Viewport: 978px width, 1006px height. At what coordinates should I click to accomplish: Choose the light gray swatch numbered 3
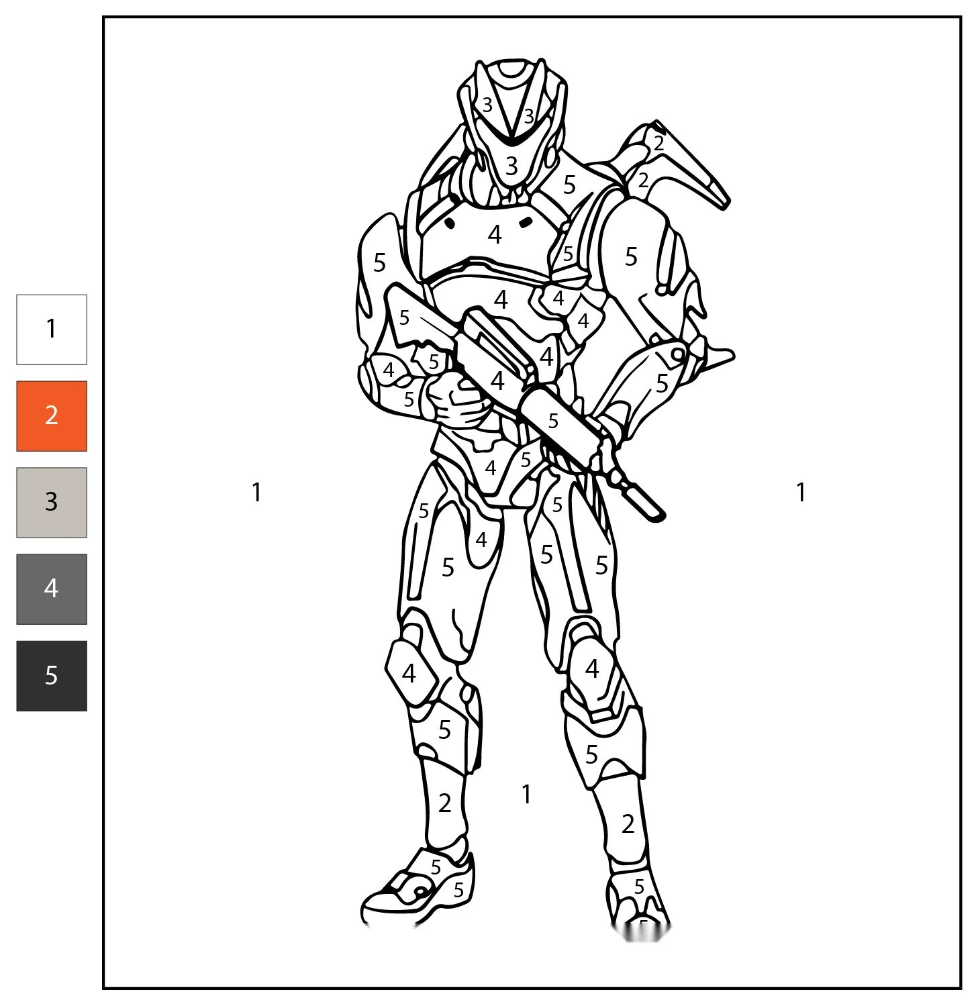52,503
